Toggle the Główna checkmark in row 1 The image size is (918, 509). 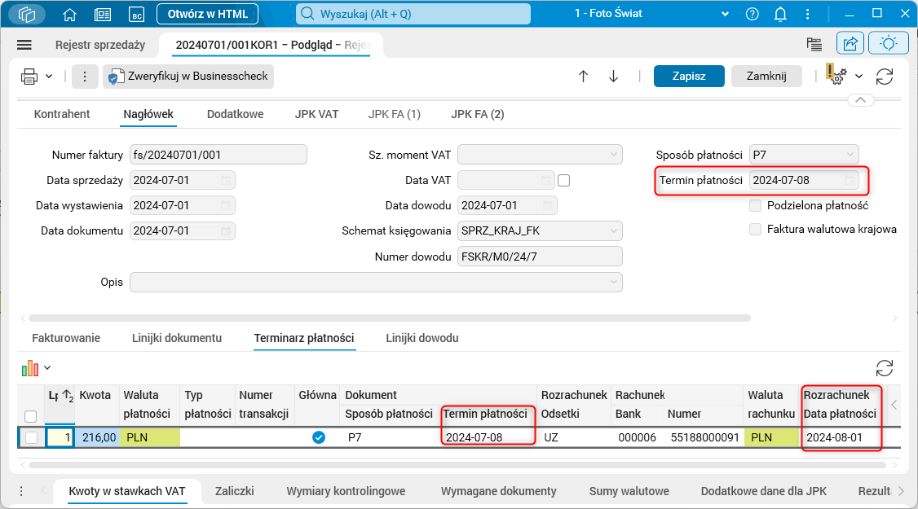click(319, 437)
